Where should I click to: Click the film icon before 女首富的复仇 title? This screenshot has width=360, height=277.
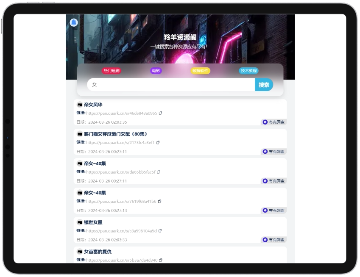point(79,251)
